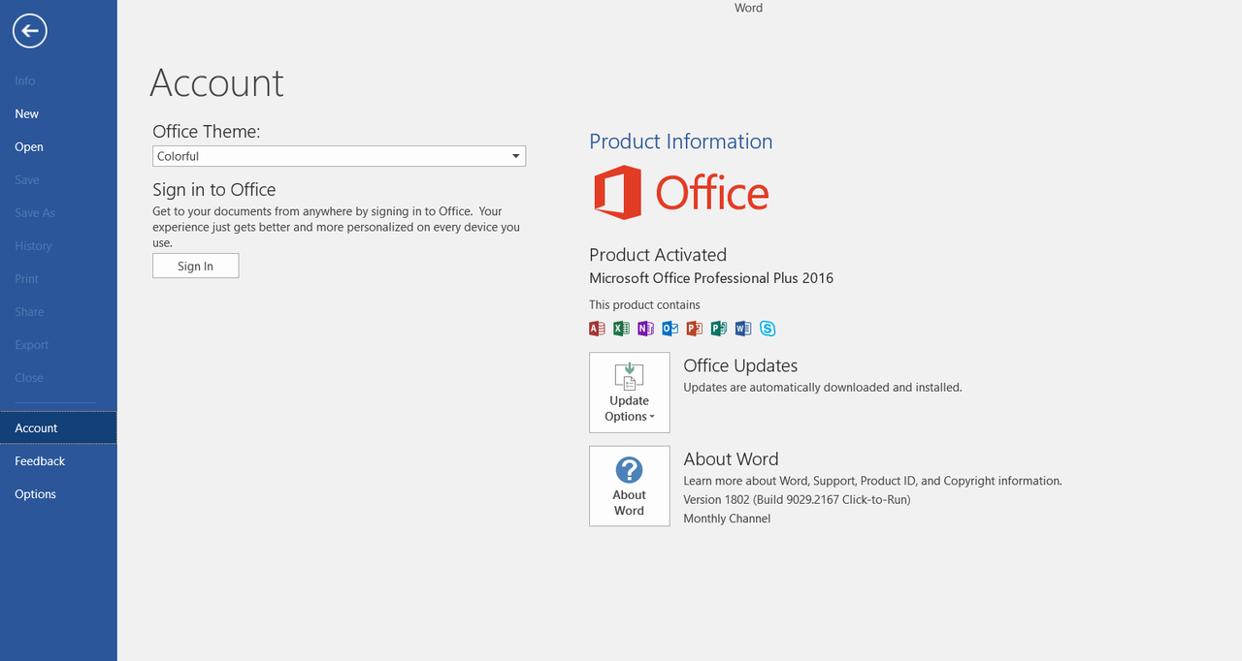Go back using the circled arrow
The width and height of the screenshot is (1242, 661).
tap(30, 31)
